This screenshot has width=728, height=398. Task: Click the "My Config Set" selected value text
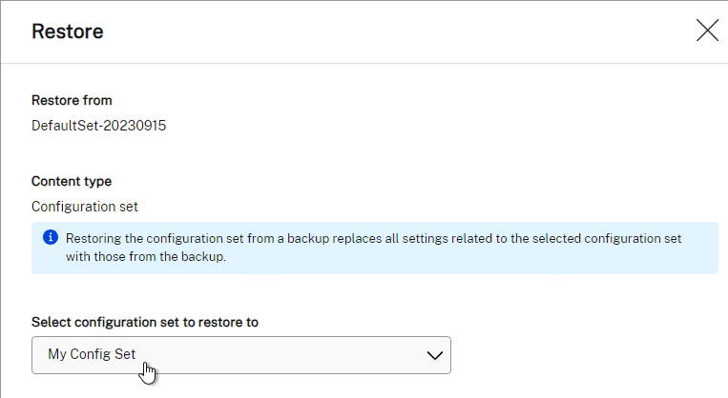(x=92, y=354)
